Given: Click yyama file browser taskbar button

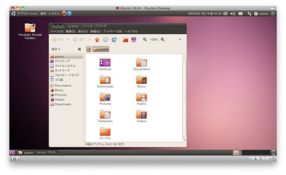Looking at the screenshot, I should 38,153.
